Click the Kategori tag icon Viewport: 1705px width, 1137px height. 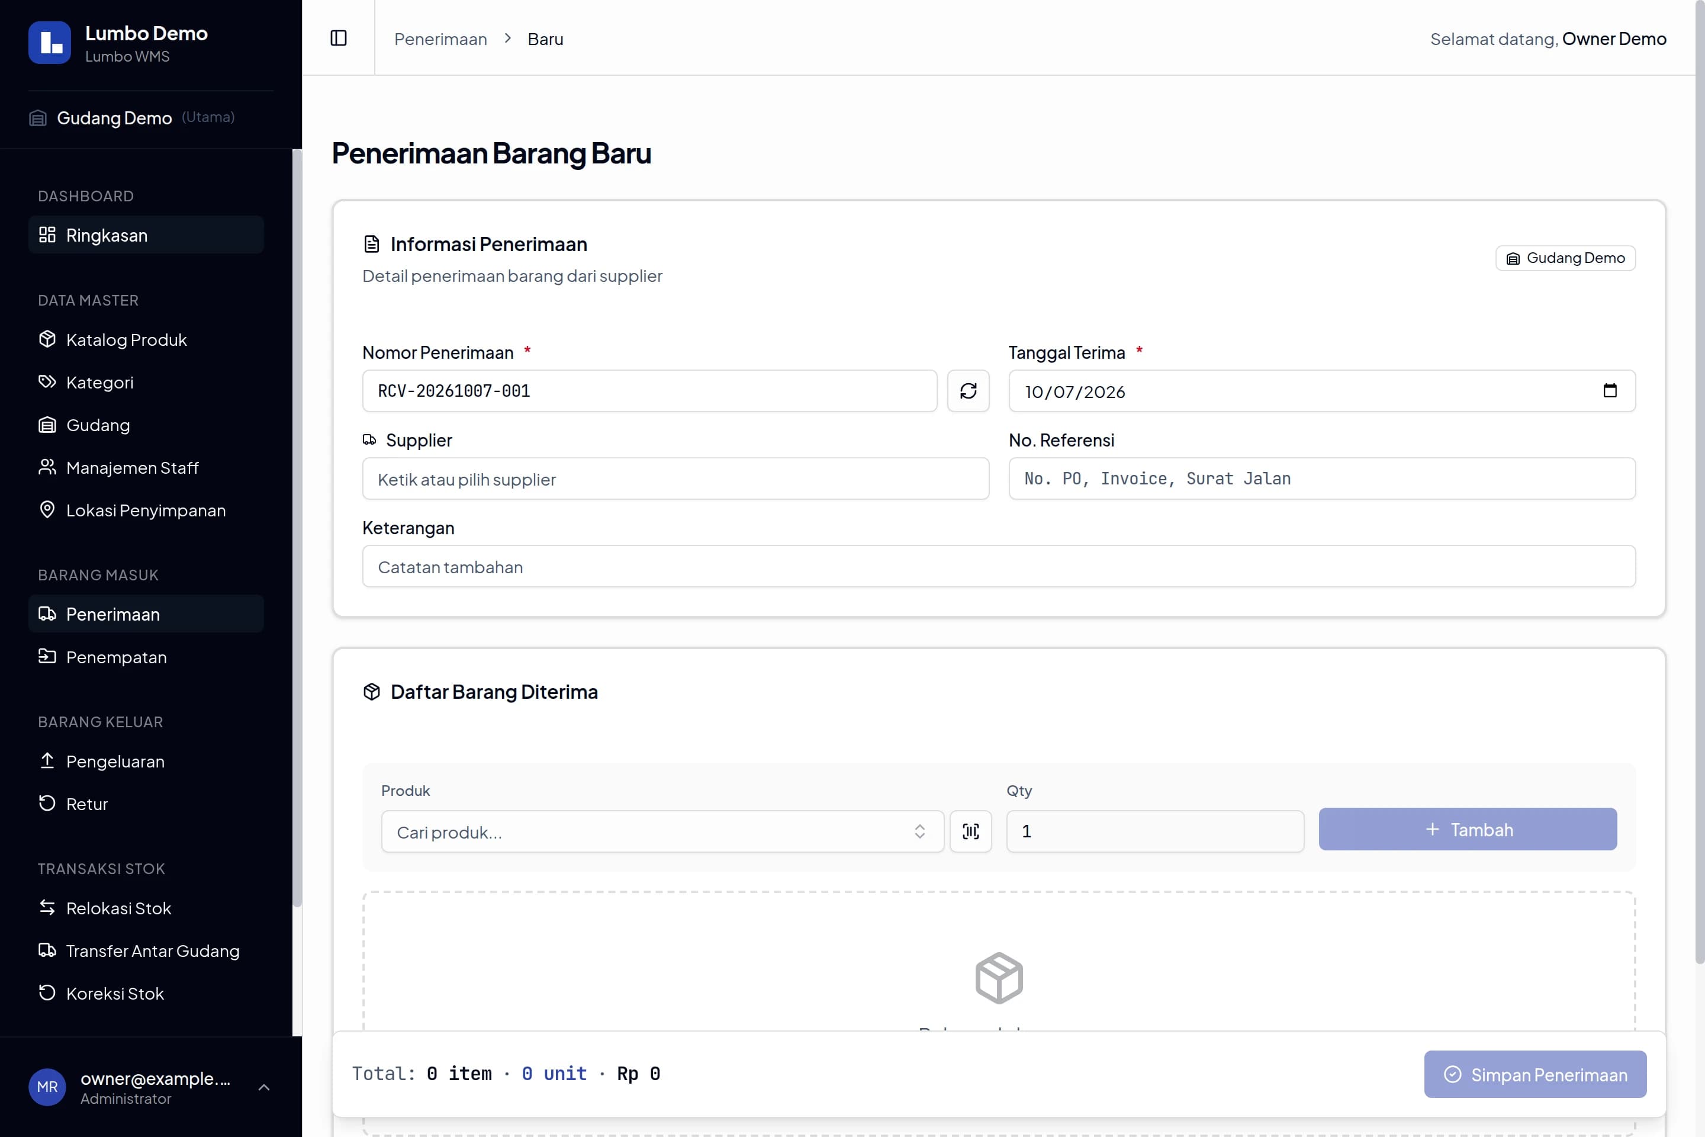tap(47, 382)
